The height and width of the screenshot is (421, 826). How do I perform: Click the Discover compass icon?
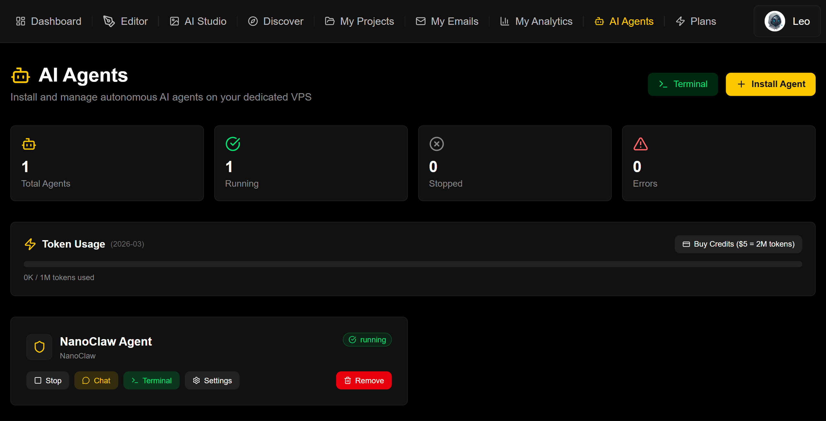253,21
